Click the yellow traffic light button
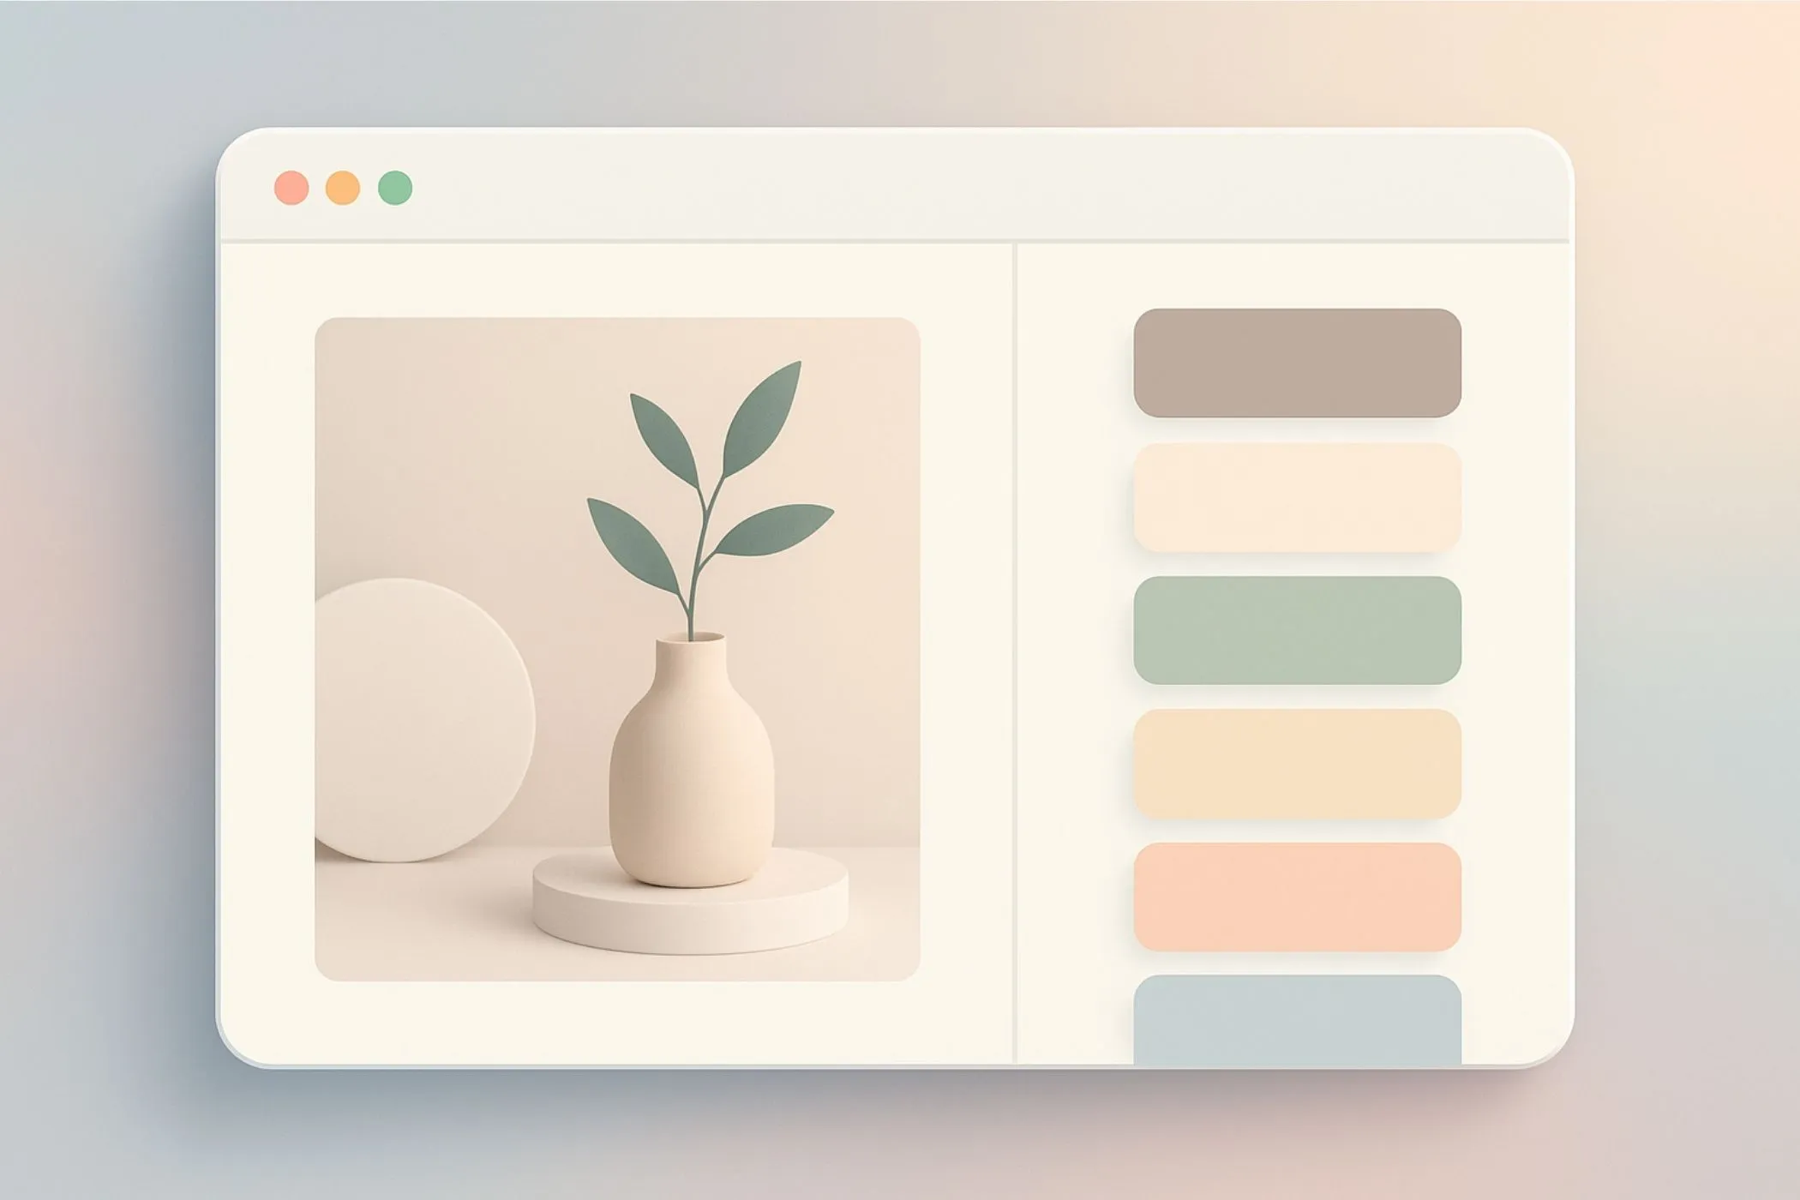Image resolution: width=1800 pixels, height=1200 pixels. [343, 185]
